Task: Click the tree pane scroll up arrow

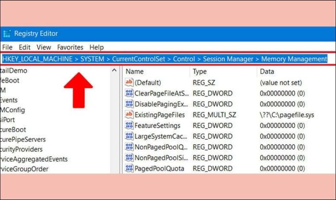Action: [x=114, y=70]
